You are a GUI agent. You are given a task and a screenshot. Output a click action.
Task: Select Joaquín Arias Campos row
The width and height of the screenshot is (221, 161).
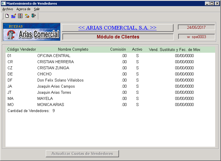110,86
